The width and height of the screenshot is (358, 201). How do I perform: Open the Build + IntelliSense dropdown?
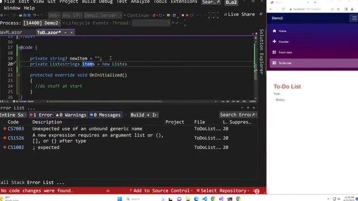144,115
